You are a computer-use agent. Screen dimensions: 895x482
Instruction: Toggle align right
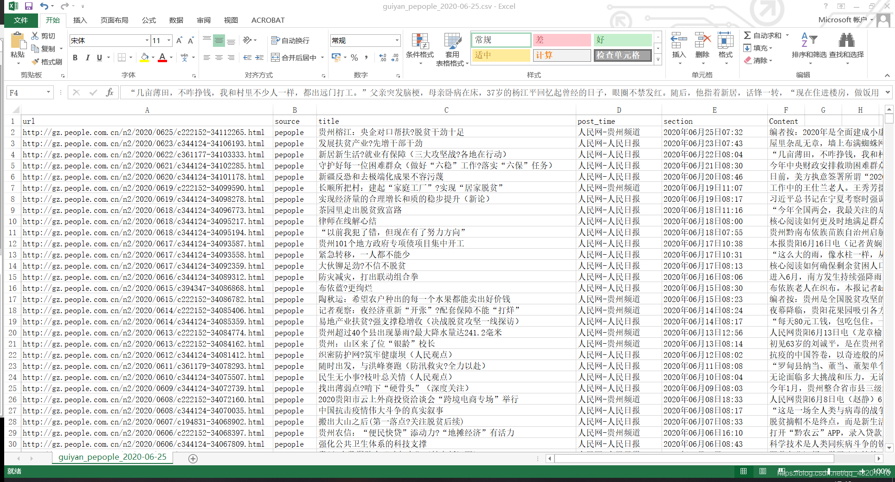tap(231, 58)
